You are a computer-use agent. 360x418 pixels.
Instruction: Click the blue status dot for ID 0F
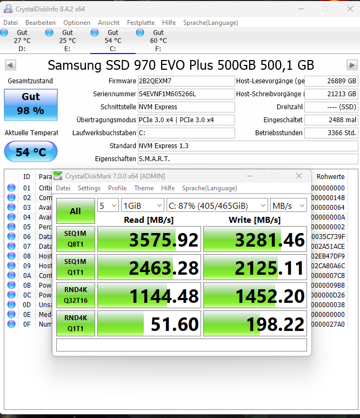click(x=11, y=324)
